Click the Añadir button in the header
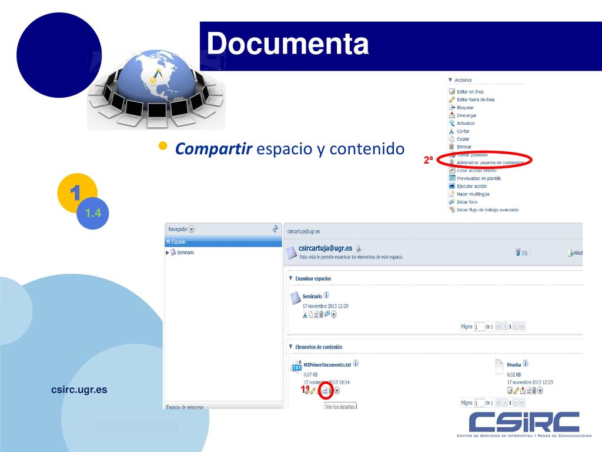602x452 pixels. [575, 253]
